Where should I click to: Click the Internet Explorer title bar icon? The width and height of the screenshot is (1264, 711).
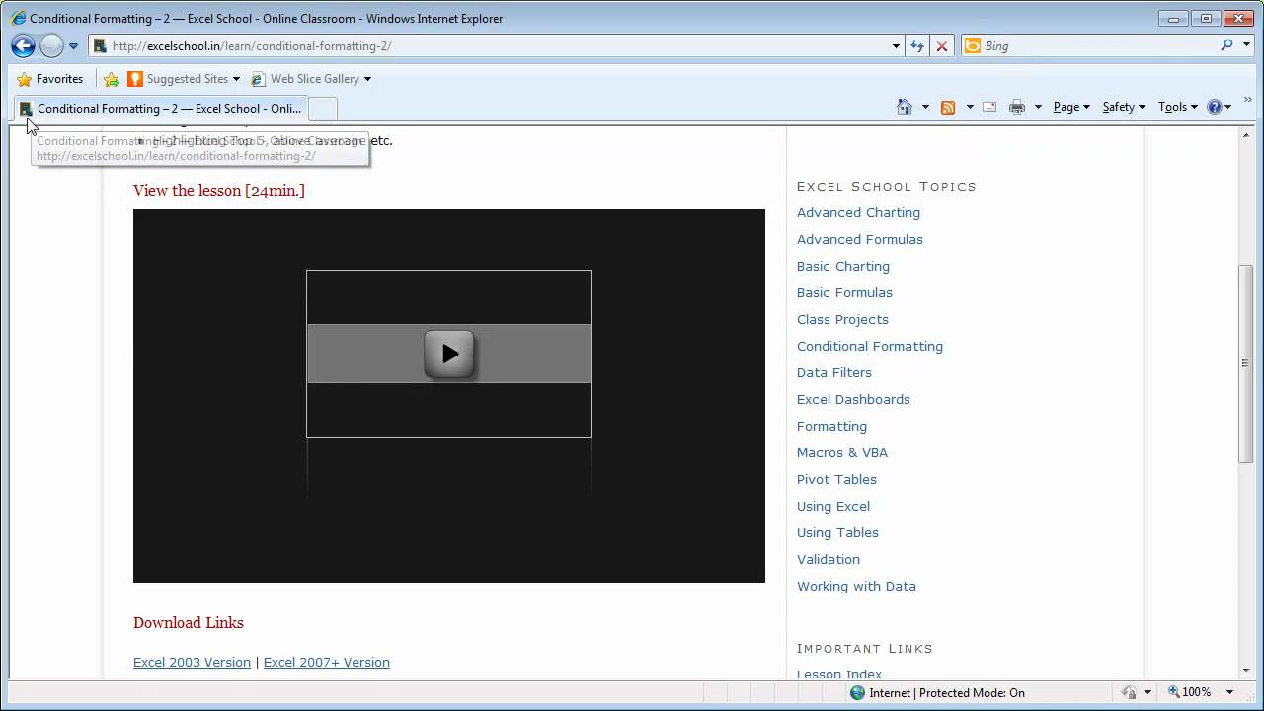tap(18, 18)
